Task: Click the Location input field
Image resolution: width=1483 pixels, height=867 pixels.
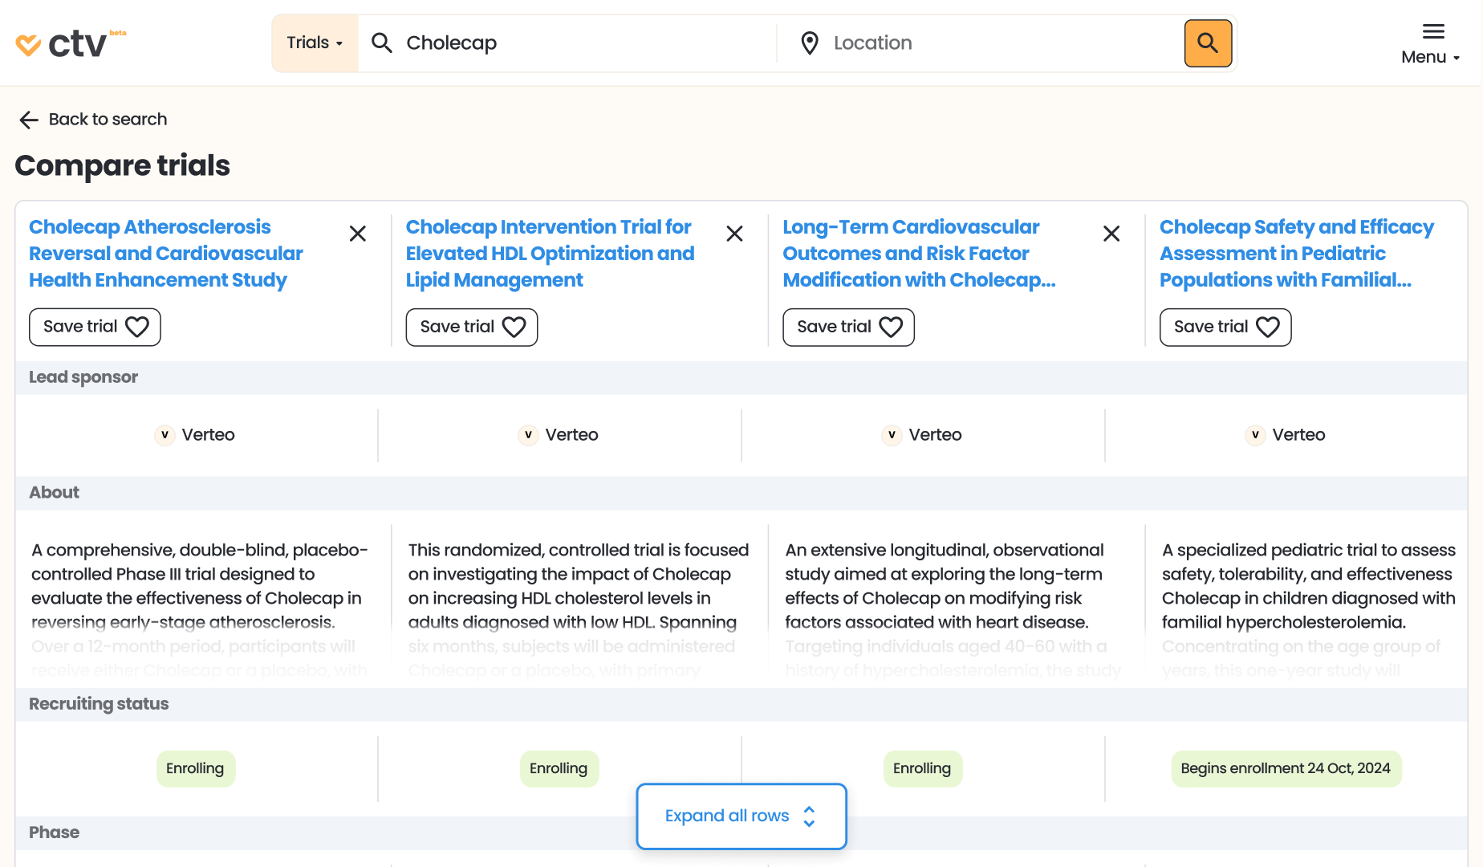Action: tap(995, 43)
